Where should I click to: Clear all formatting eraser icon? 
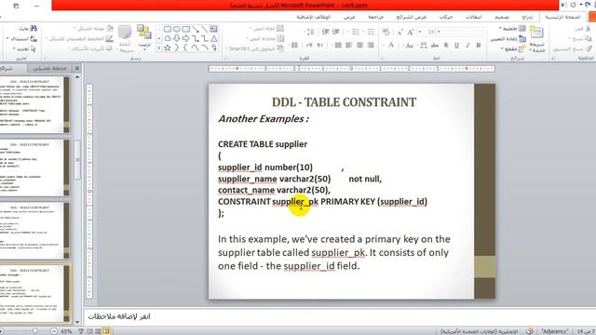(x=386, y=32)
